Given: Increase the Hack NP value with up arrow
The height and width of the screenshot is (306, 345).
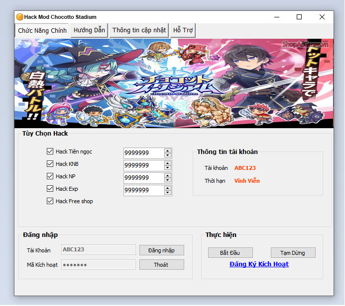Looking at the screenshot, I should 168,176.
